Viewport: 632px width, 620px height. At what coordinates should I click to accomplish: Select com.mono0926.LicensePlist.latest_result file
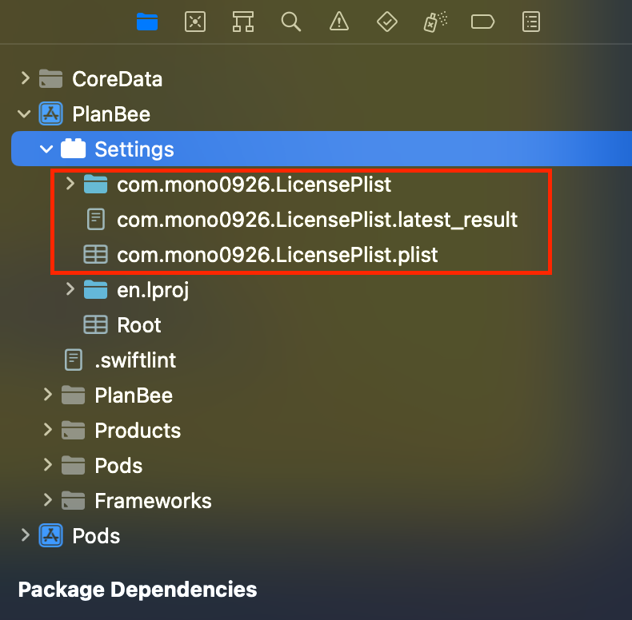(x=318, y=220)
